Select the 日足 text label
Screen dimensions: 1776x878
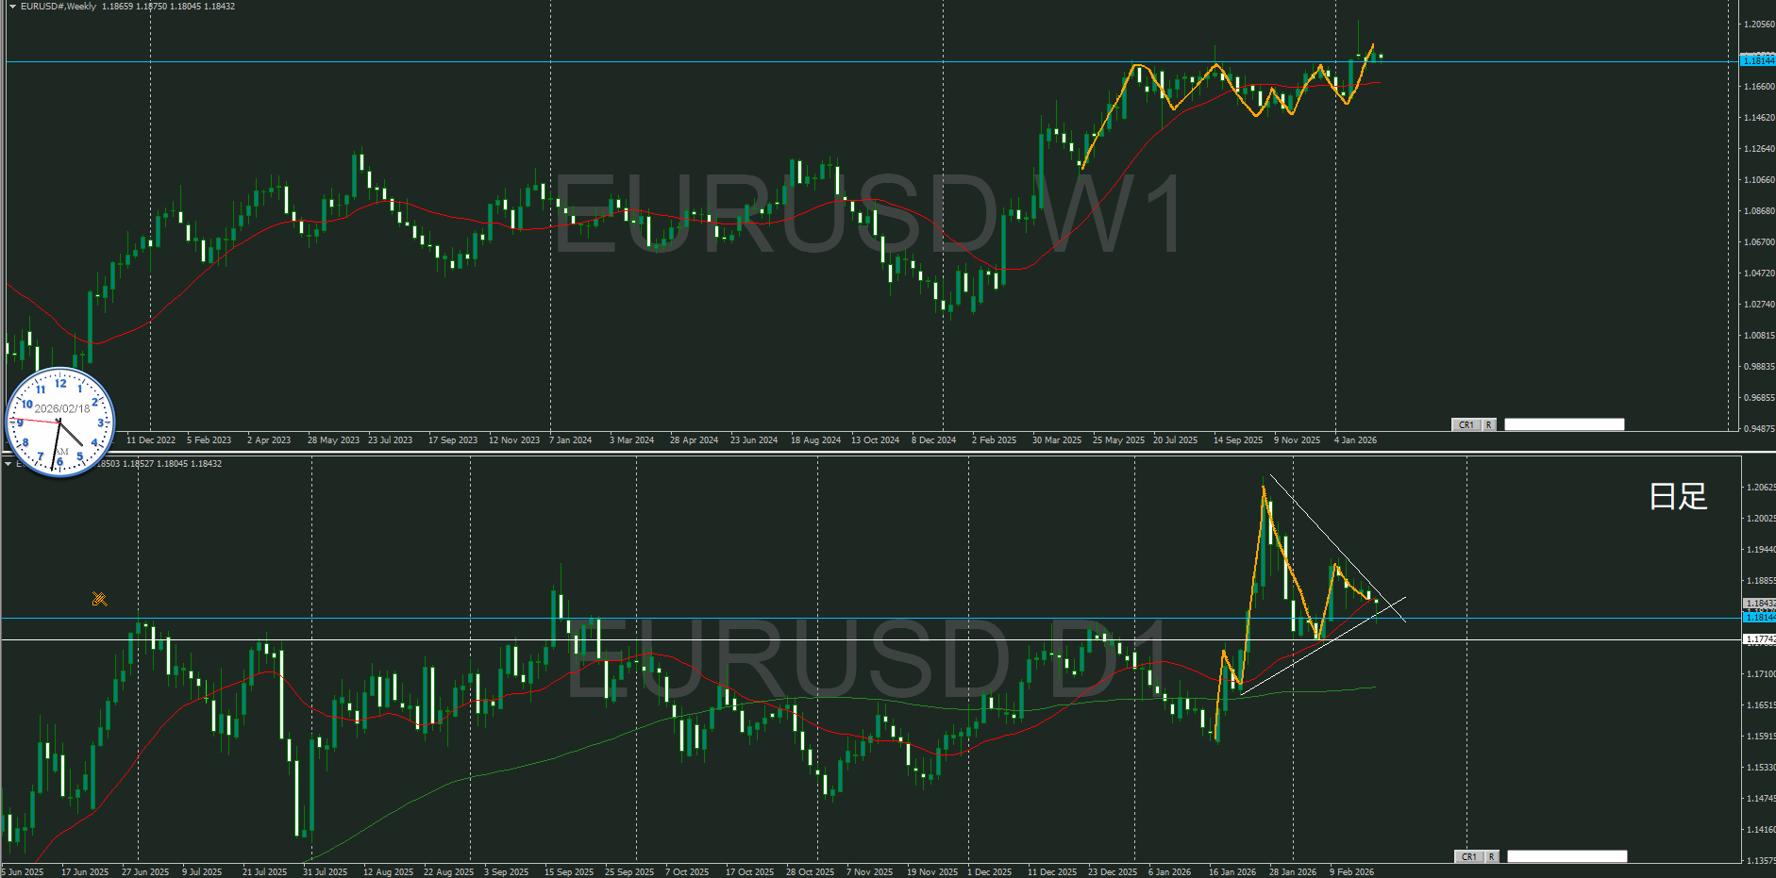1678,496
